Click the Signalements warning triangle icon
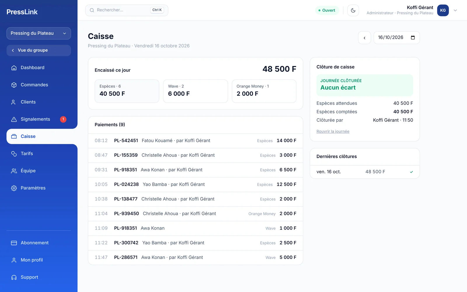 14,119
